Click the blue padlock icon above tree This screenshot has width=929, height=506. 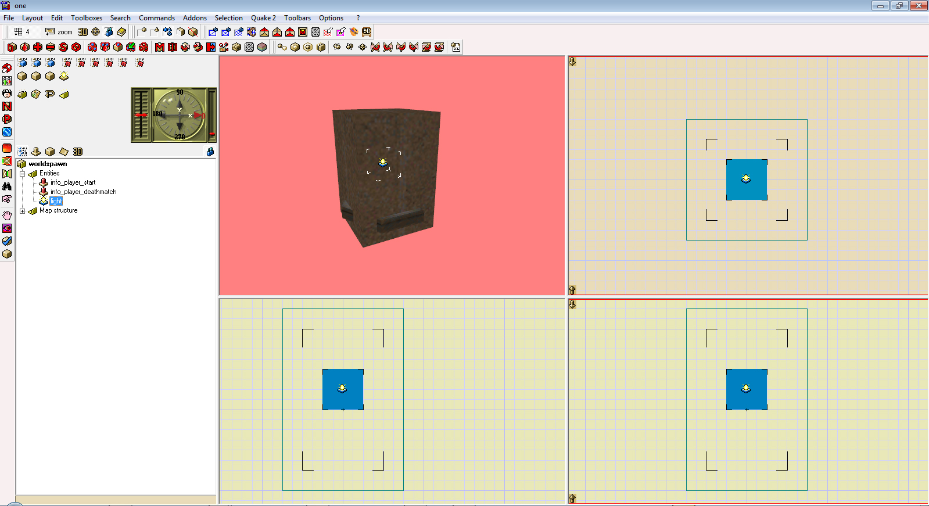click(210, 152)
